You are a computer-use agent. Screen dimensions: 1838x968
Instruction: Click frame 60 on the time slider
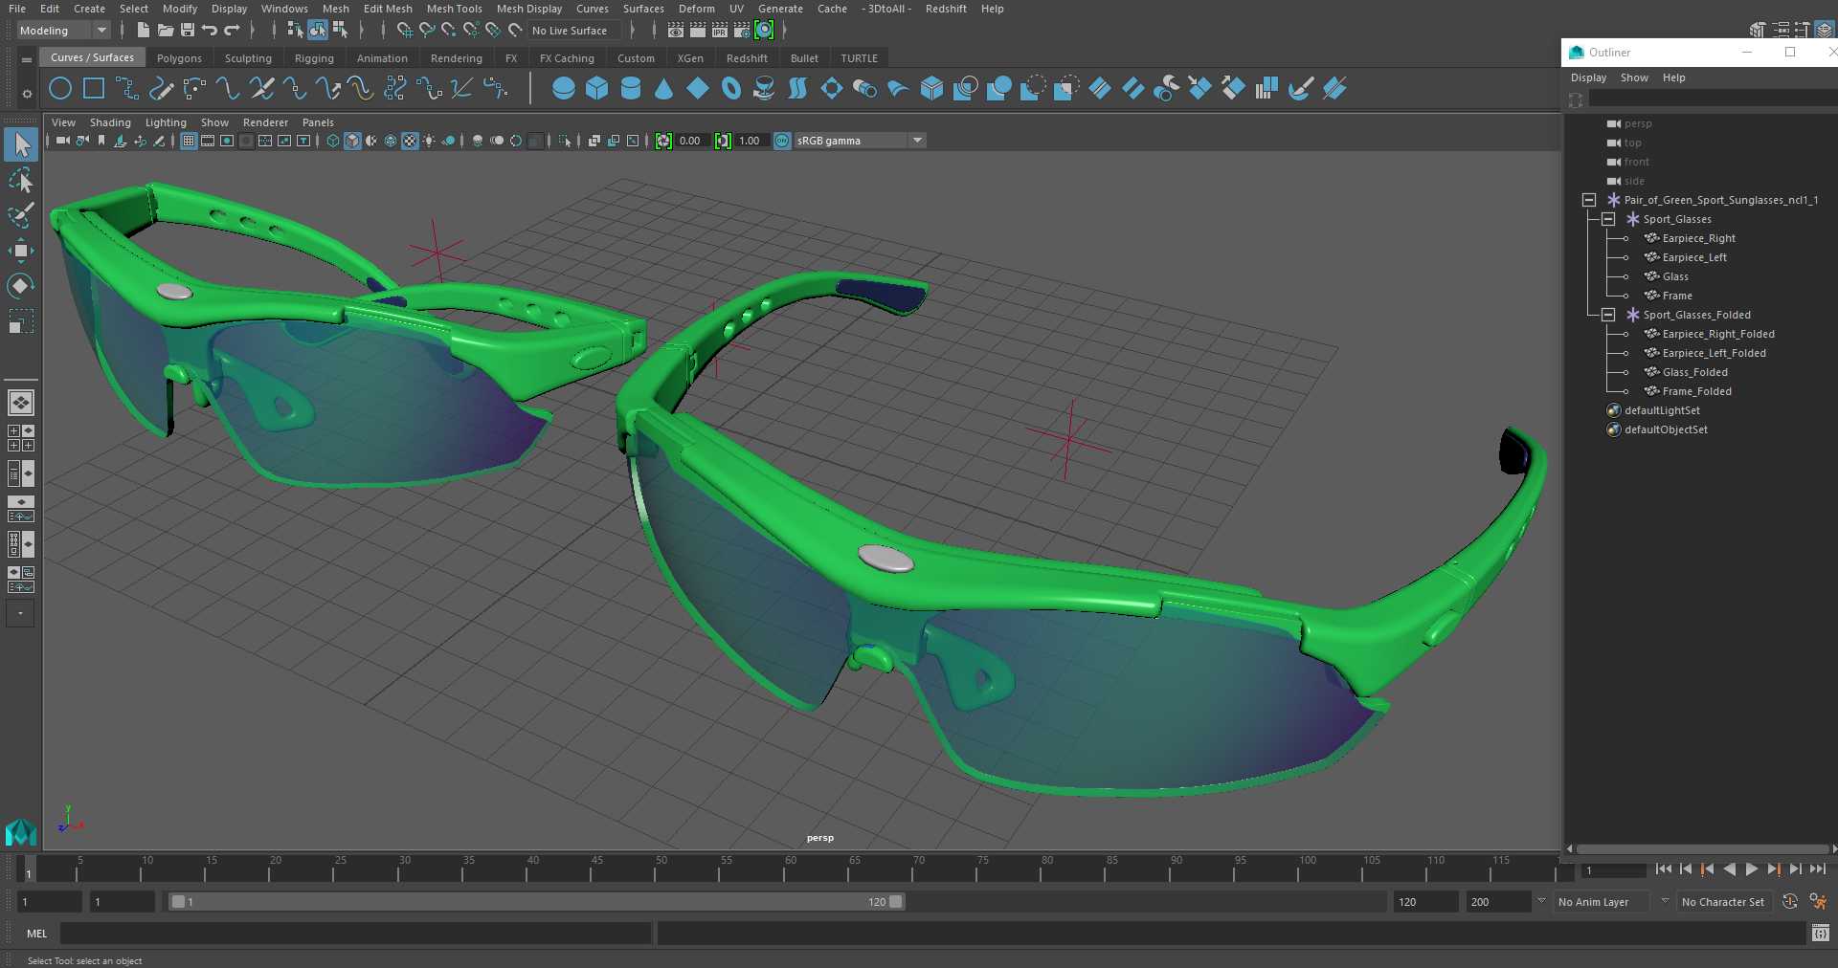790,868
